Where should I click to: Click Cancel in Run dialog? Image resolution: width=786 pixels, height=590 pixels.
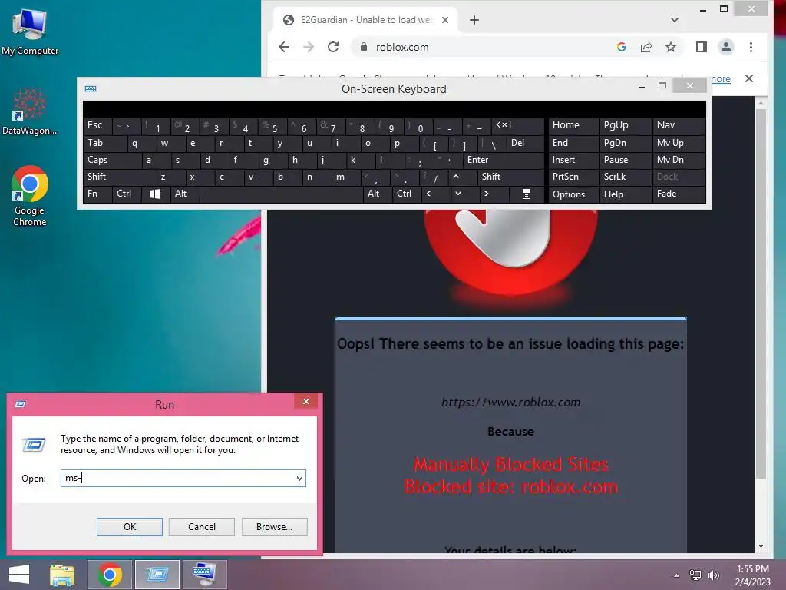202,527
